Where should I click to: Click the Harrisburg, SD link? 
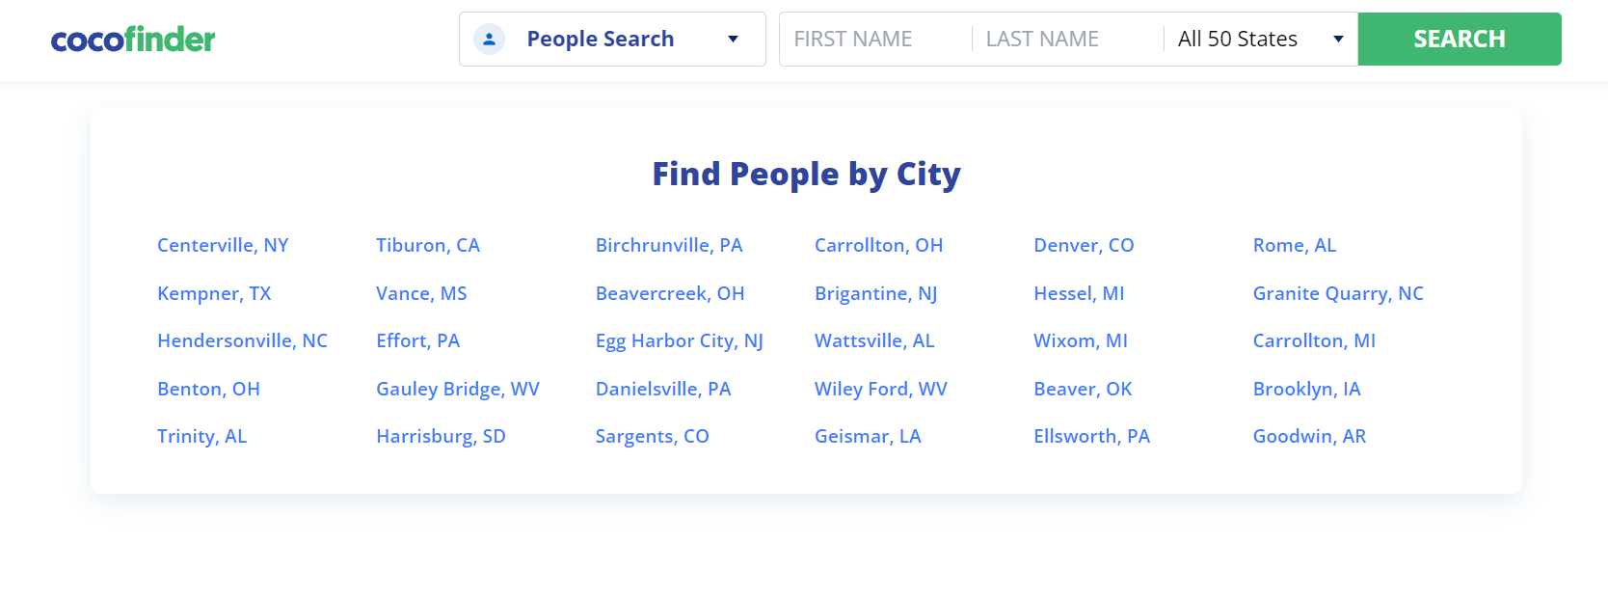[x=441, y=436]
